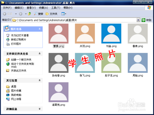Viewport: 154px width, 115px height.
Task: Click 联机订购照片 link
Action: point(18,40)
